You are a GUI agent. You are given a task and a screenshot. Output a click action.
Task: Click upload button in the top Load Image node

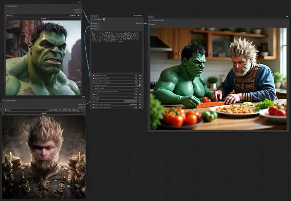(x=43, y=18)
